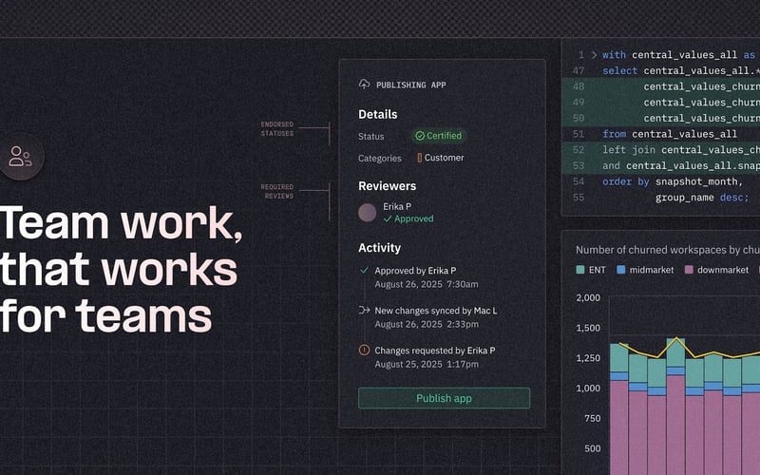Image resolution: width=760 pixels, height=475 pixels.
Task: Click the Erika P reviewer name
Action: pos(397,206)
